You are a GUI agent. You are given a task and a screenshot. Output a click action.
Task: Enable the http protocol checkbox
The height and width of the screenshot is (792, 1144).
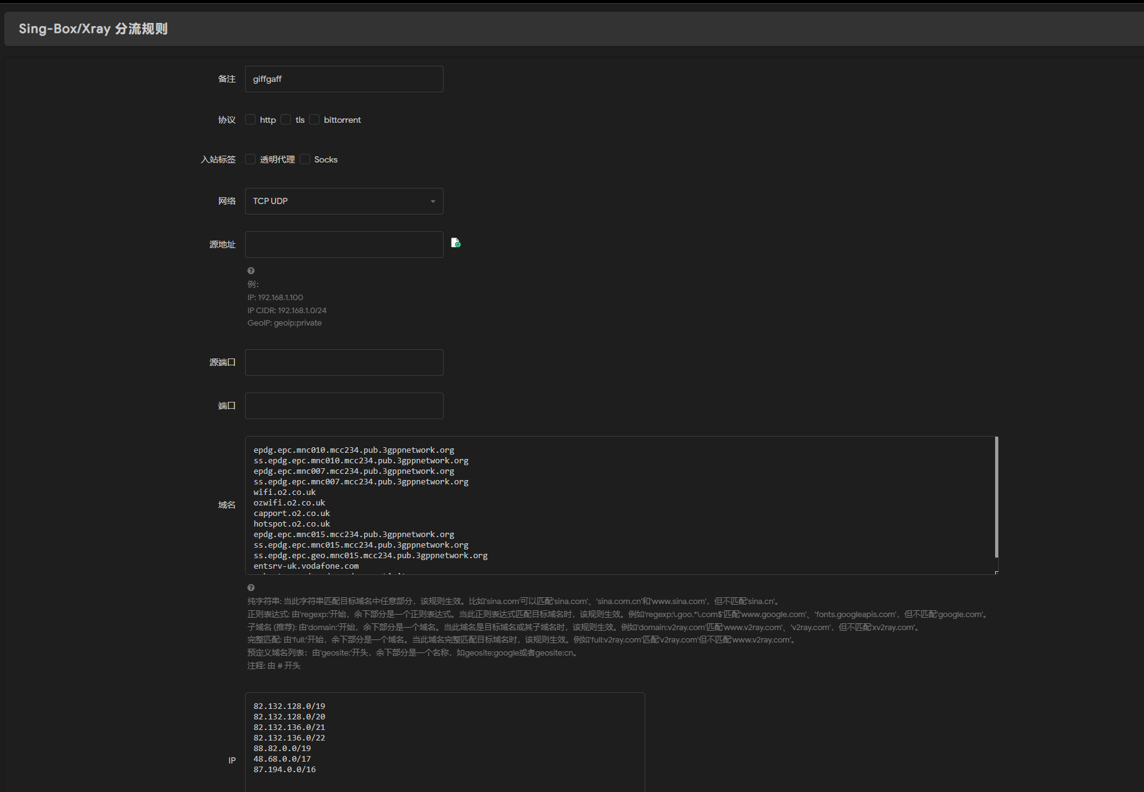[251, 120]
